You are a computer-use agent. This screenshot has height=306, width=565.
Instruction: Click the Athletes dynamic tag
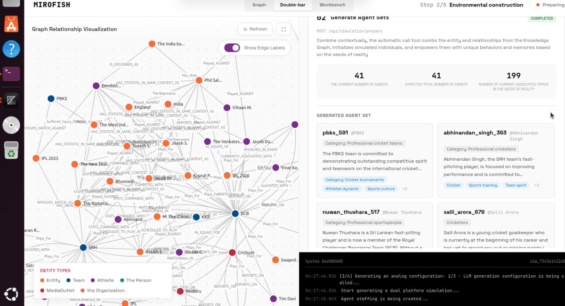342,188
